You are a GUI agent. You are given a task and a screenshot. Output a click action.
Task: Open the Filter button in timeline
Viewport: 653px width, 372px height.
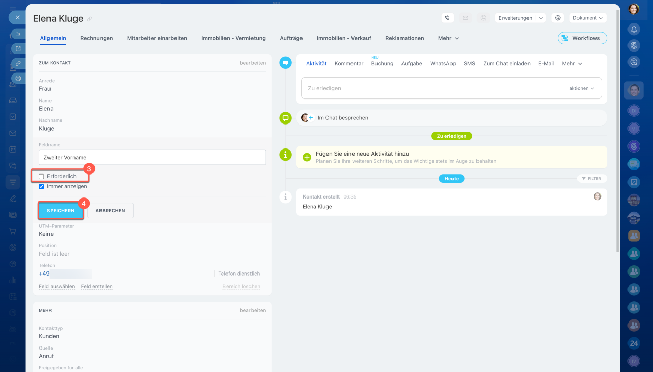click(x=592, y=179)
